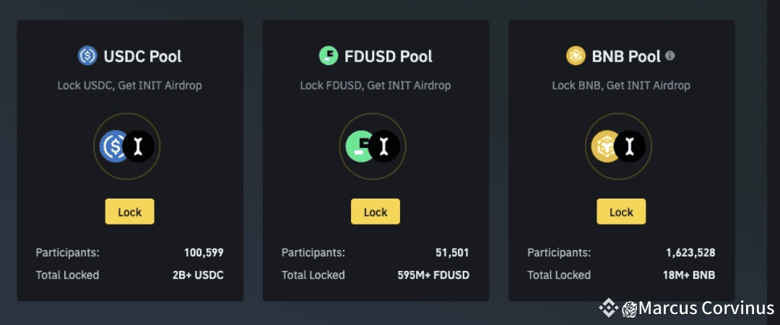Click BNB participants count 1,623,528
780x325 pixels.
[690, 253]
